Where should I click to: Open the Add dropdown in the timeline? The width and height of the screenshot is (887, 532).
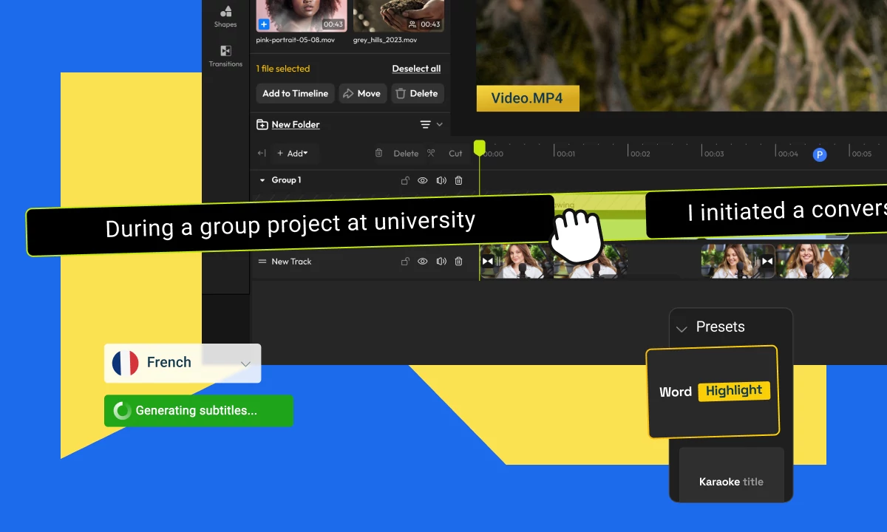(x=293, y=153)
